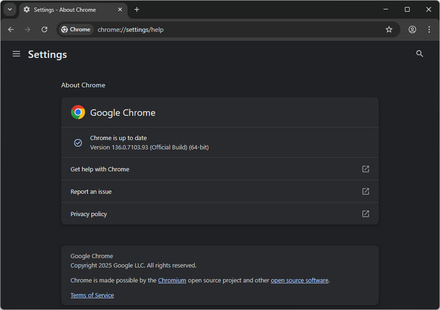This screenshot has height=310, width=440.
Task: Open the Report an issue row
Action: (220, 191)
